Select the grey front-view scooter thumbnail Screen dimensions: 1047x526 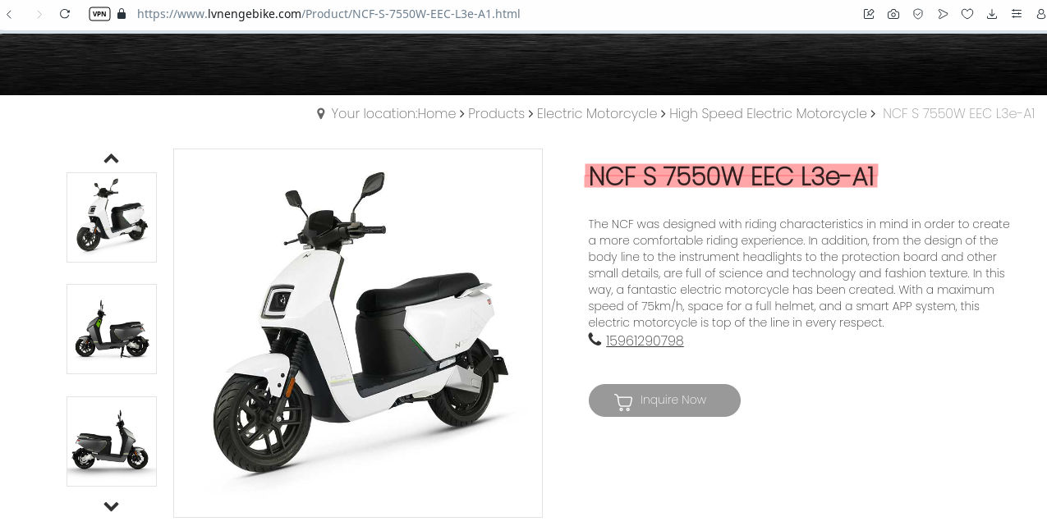[112, 329]
